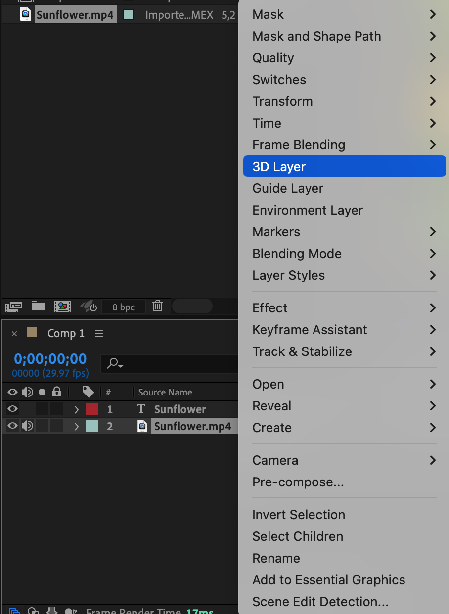
Task: Hide the Sunflower text layer
Action: [x=13, y=409]
